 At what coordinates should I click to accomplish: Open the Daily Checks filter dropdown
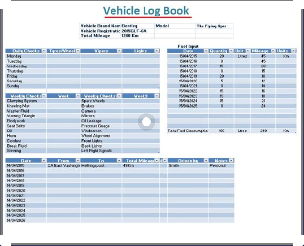(x=44, y=51)
